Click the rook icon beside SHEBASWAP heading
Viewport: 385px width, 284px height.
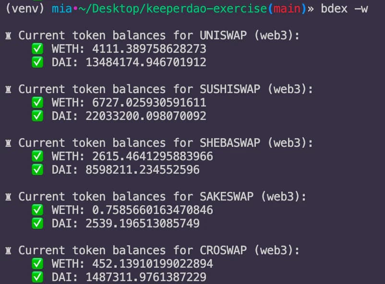pyautogui.click(x=8, y=143)
